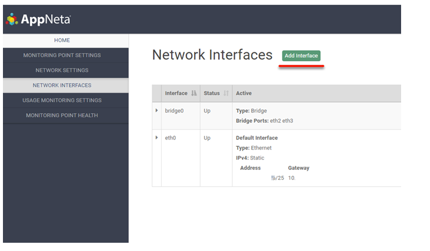Select the eth0 interface name
Screen dimensions: 430x251
[x=170, y=138]
